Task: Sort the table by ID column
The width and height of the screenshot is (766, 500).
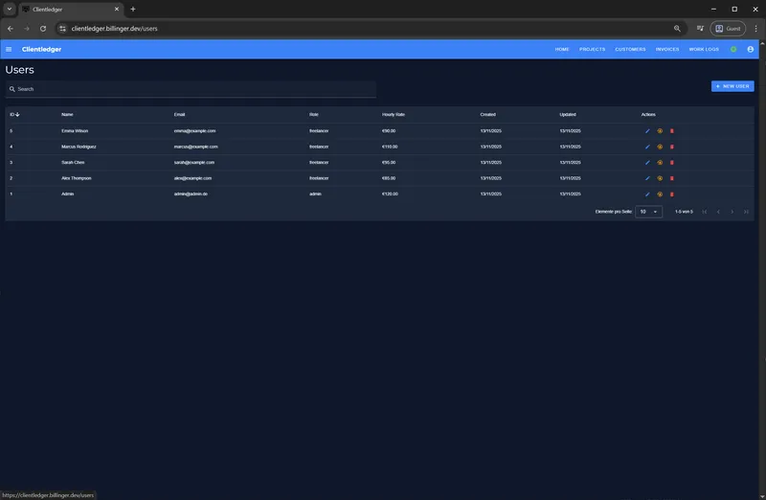Action: (14, 114)
